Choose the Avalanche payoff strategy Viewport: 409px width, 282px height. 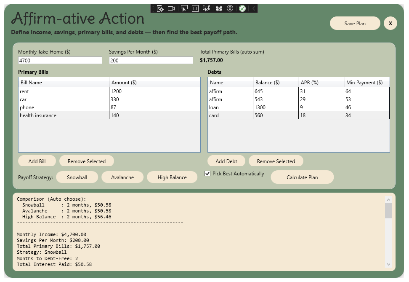pos(122,177)
